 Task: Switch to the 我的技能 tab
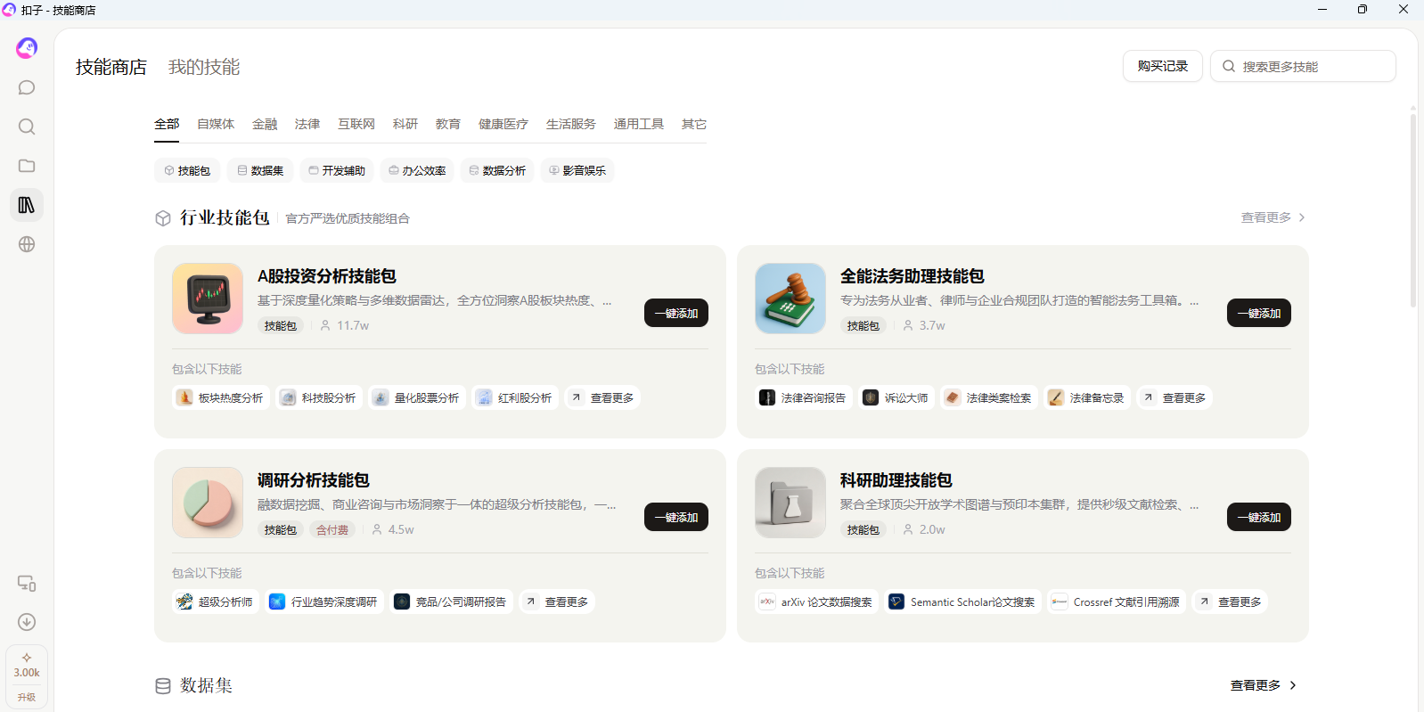point(204,67)
